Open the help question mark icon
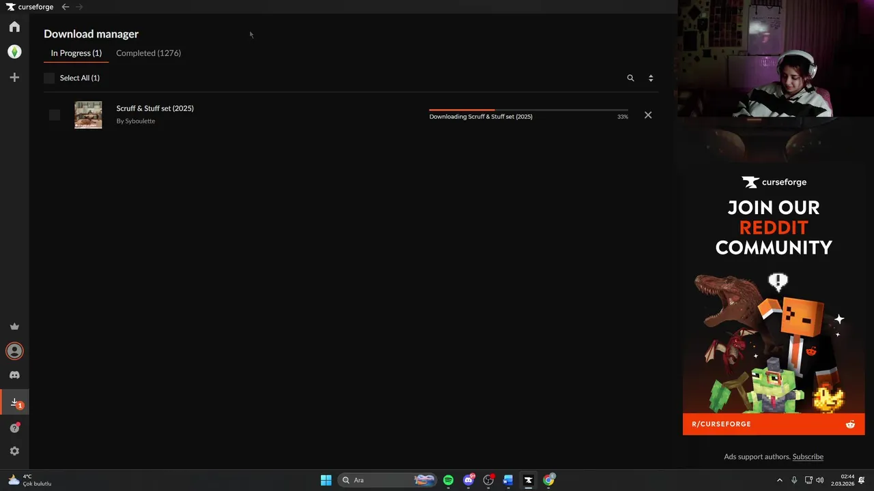This screenshot has width=874, height=491. [x=14, y=428]
